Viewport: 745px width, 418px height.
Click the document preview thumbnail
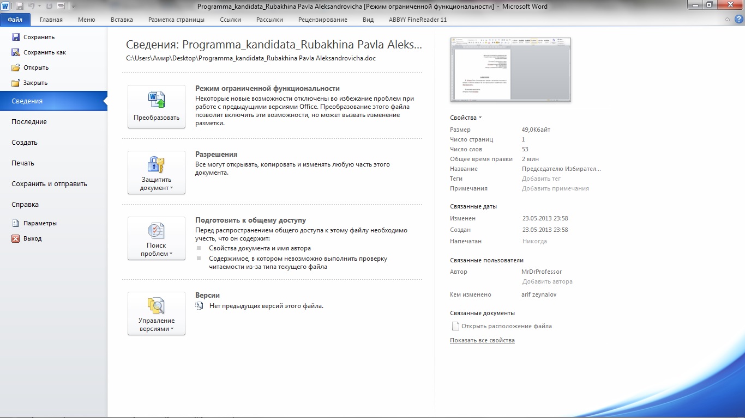pyautogui.click(x=510, y=70)
